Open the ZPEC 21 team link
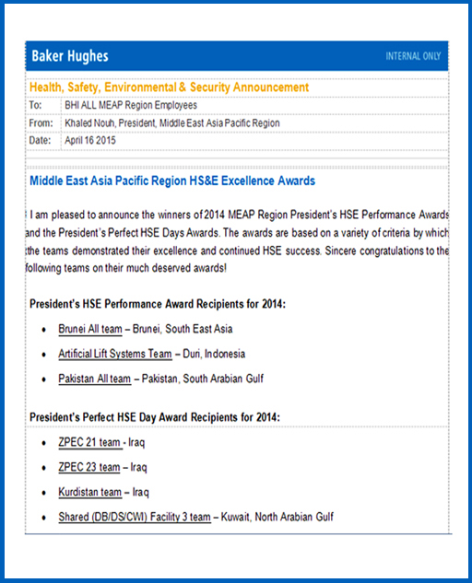 [90, 442]
